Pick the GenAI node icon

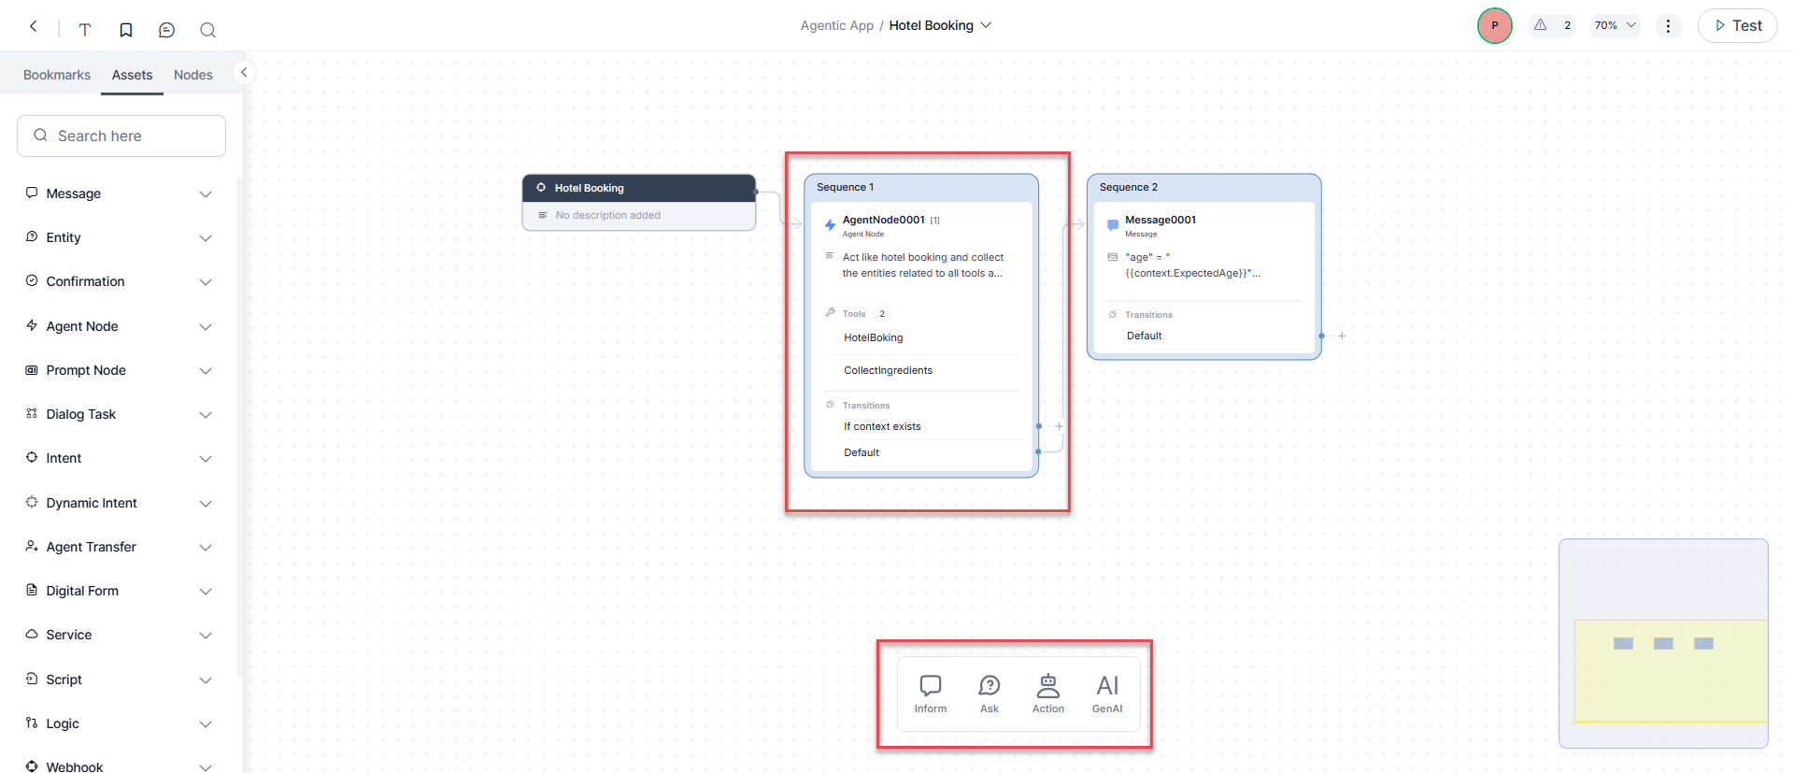pyautogui.click(x=1107, y=694)
